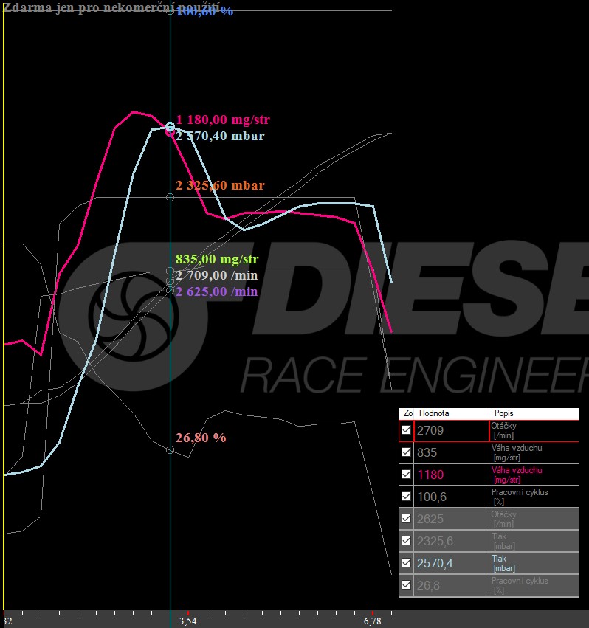Click the Zo column header
589x628 pixels.
[x=406, y=413]
